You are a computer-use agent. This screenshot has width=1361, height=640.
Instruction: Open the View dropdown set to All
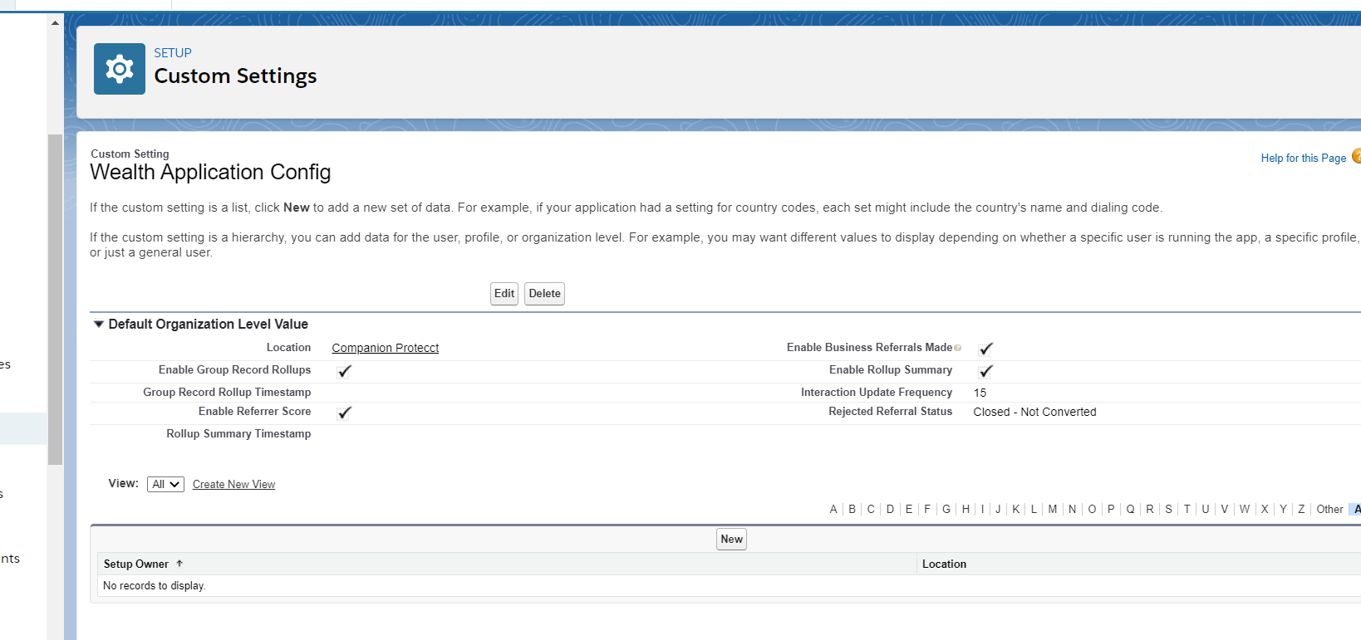165,484
